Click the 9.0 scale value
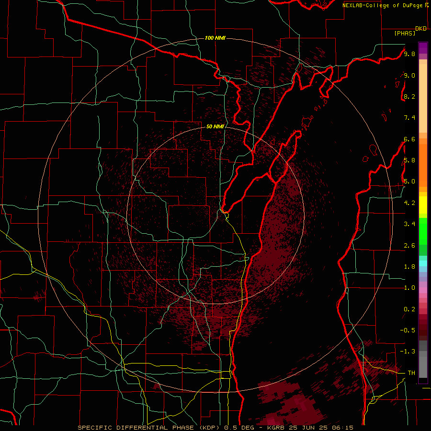The height and width of the screenshot is (431, 431). (409, 75)
